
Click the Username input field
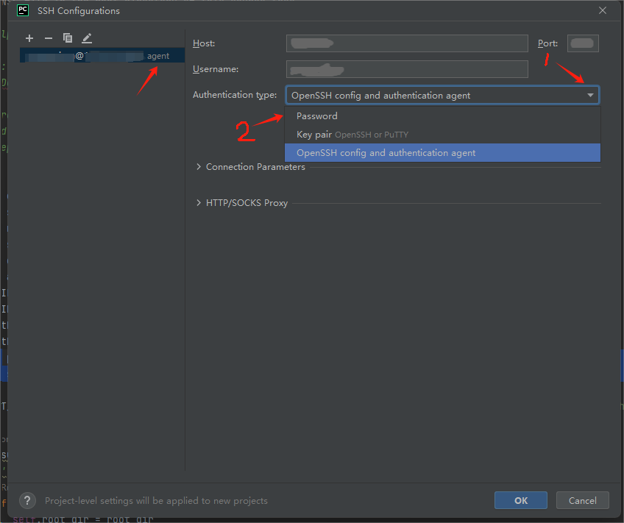407,69
